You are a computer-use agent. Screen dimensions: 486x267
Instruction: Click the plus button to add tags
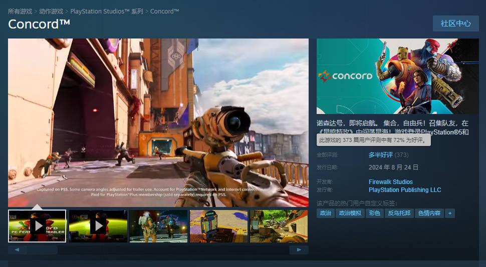pyautogui.click(x=450, y=213)
